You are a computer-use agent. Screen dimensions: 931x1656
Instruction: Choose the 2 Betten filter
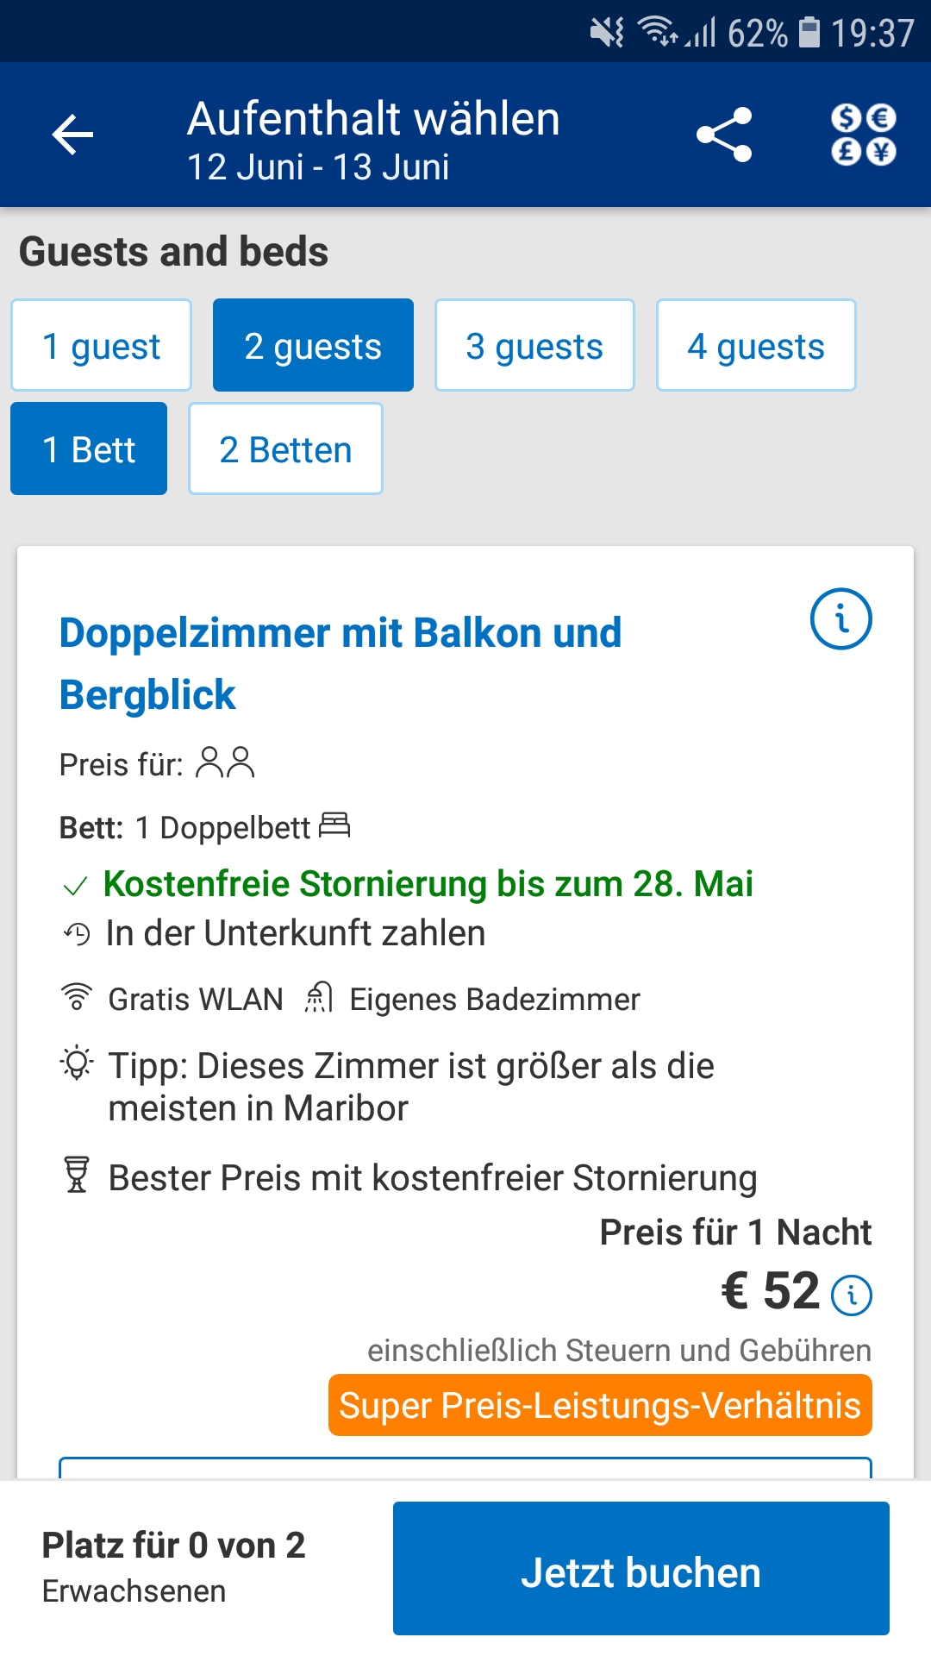pos(285,449)
